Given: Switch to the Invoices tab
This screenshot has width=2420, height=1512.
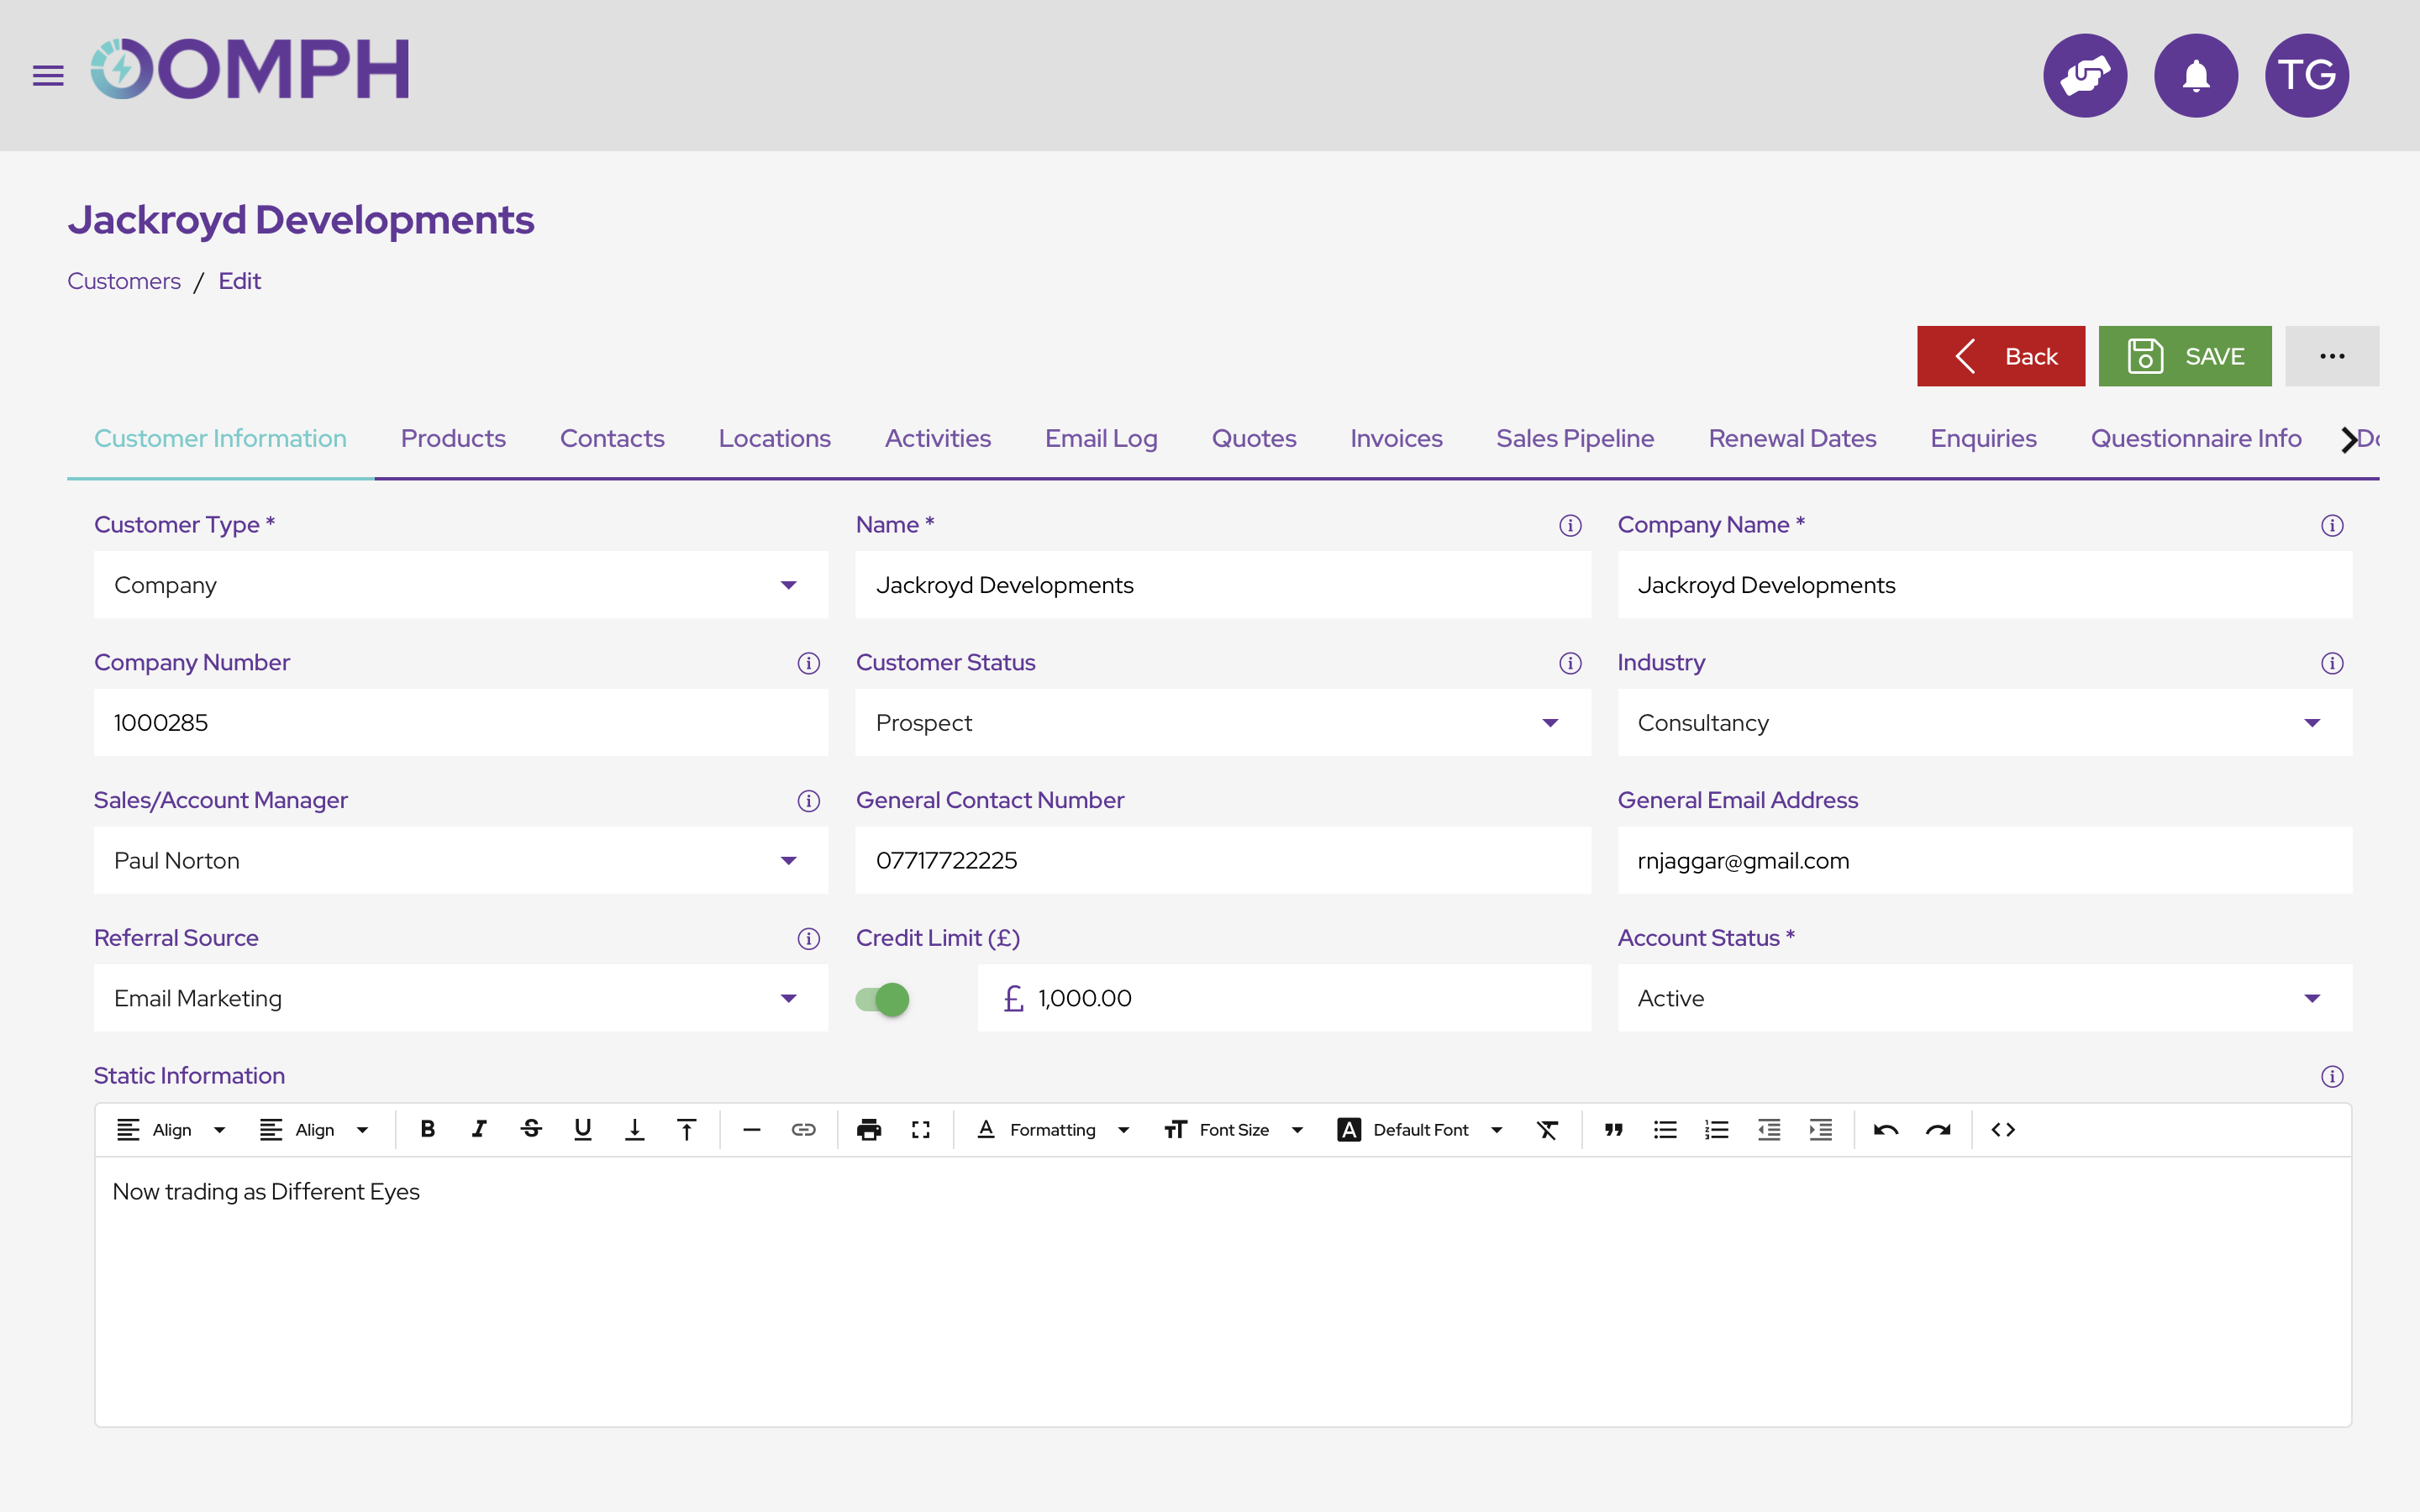Looking at the screenshot, I should tap(1396, 437).
